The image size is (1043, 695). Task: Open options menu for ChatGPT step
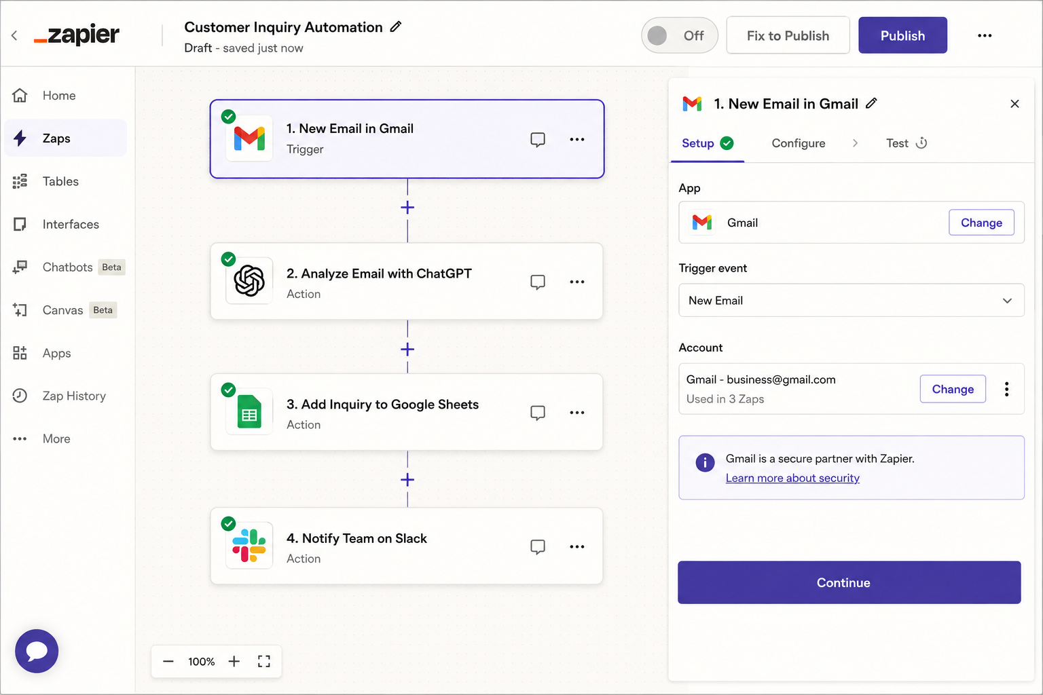click(577, 282)
